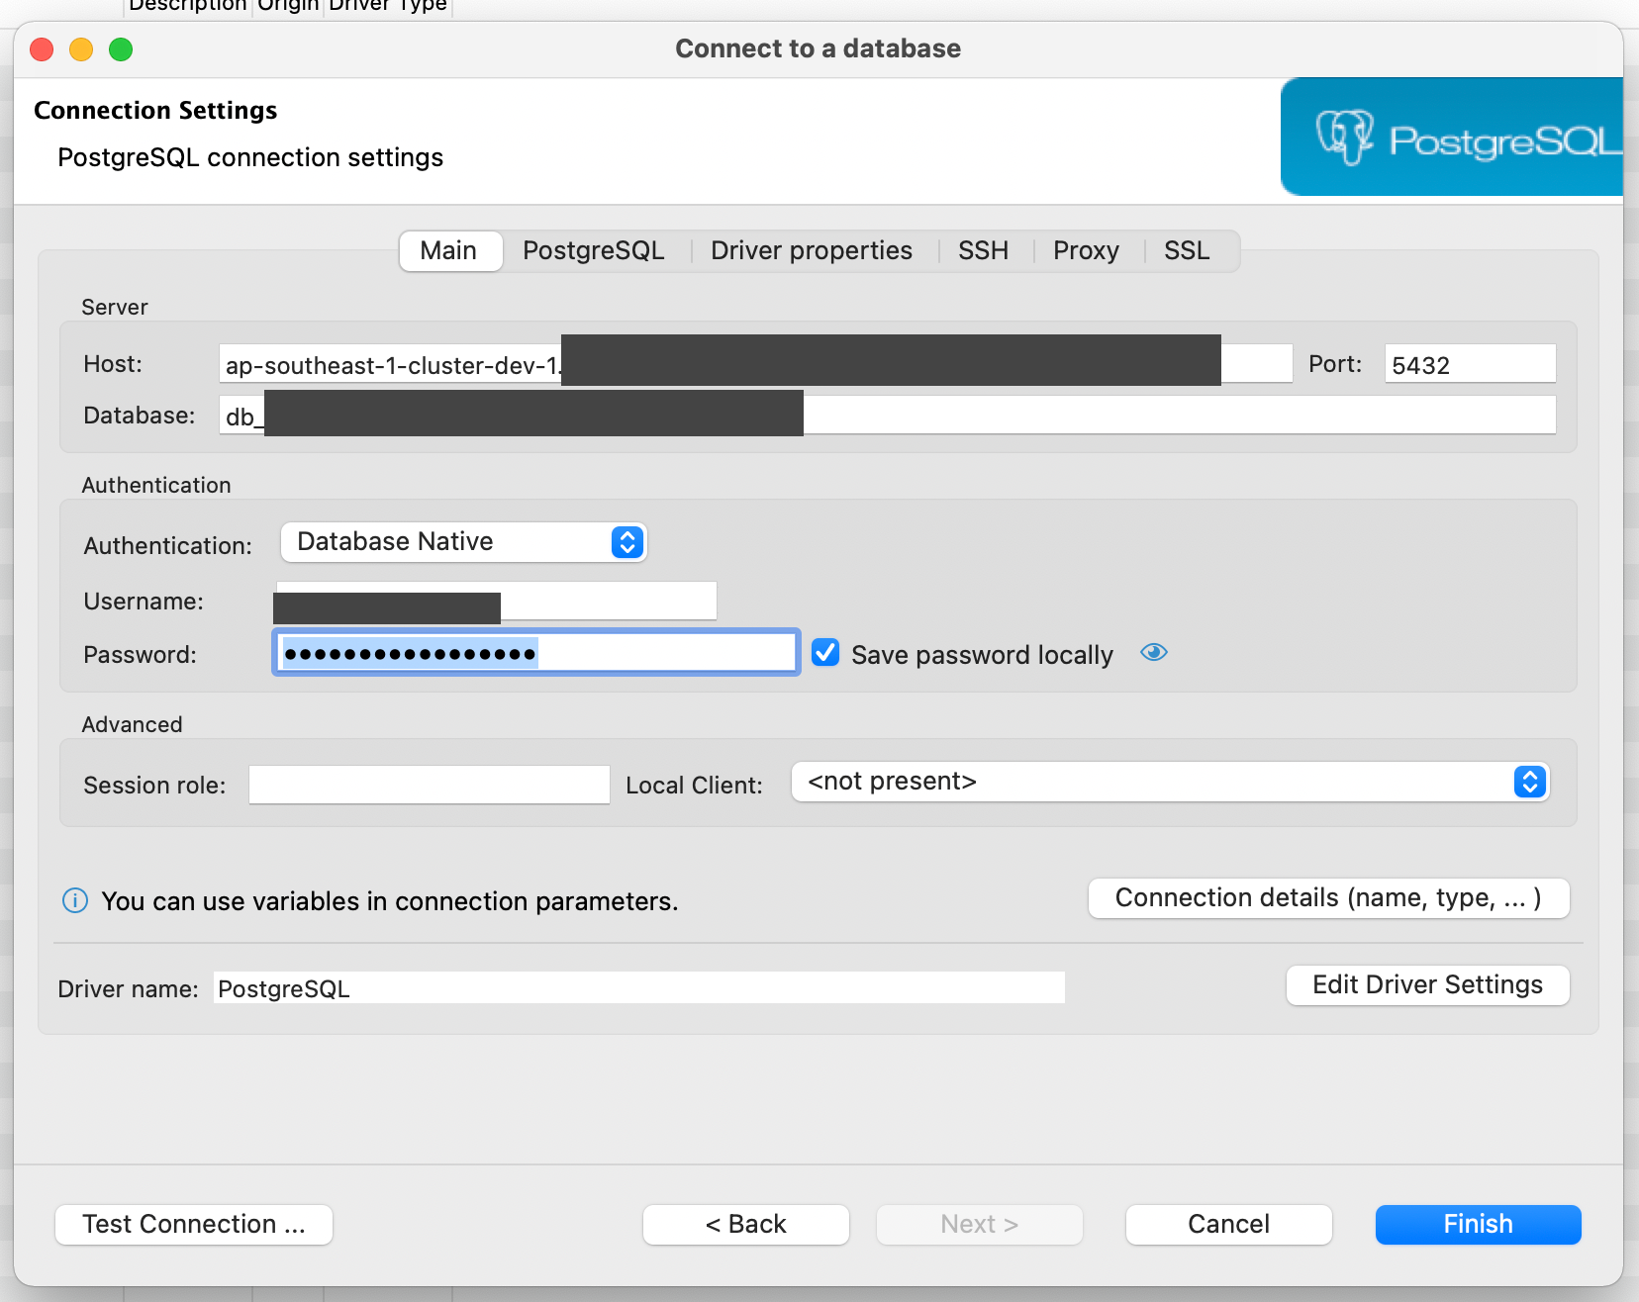This screenshot has width=1639, height=1302.
Task: Open the Driver properties tab
Action: coord(811,250)
